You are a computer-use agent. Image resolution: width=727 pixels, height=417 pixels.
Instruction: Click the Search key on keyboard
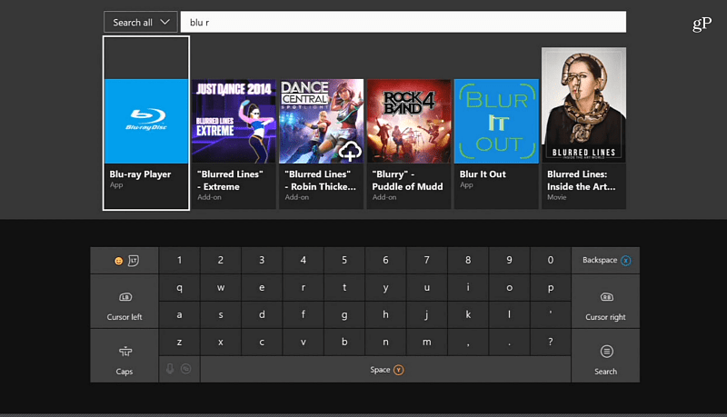coord(605,356)
